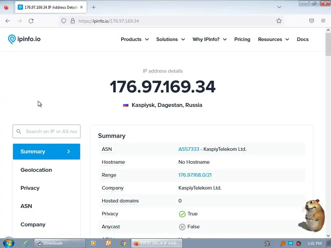Click the leftmost system tray icon
331x248 pixels.
267,243
